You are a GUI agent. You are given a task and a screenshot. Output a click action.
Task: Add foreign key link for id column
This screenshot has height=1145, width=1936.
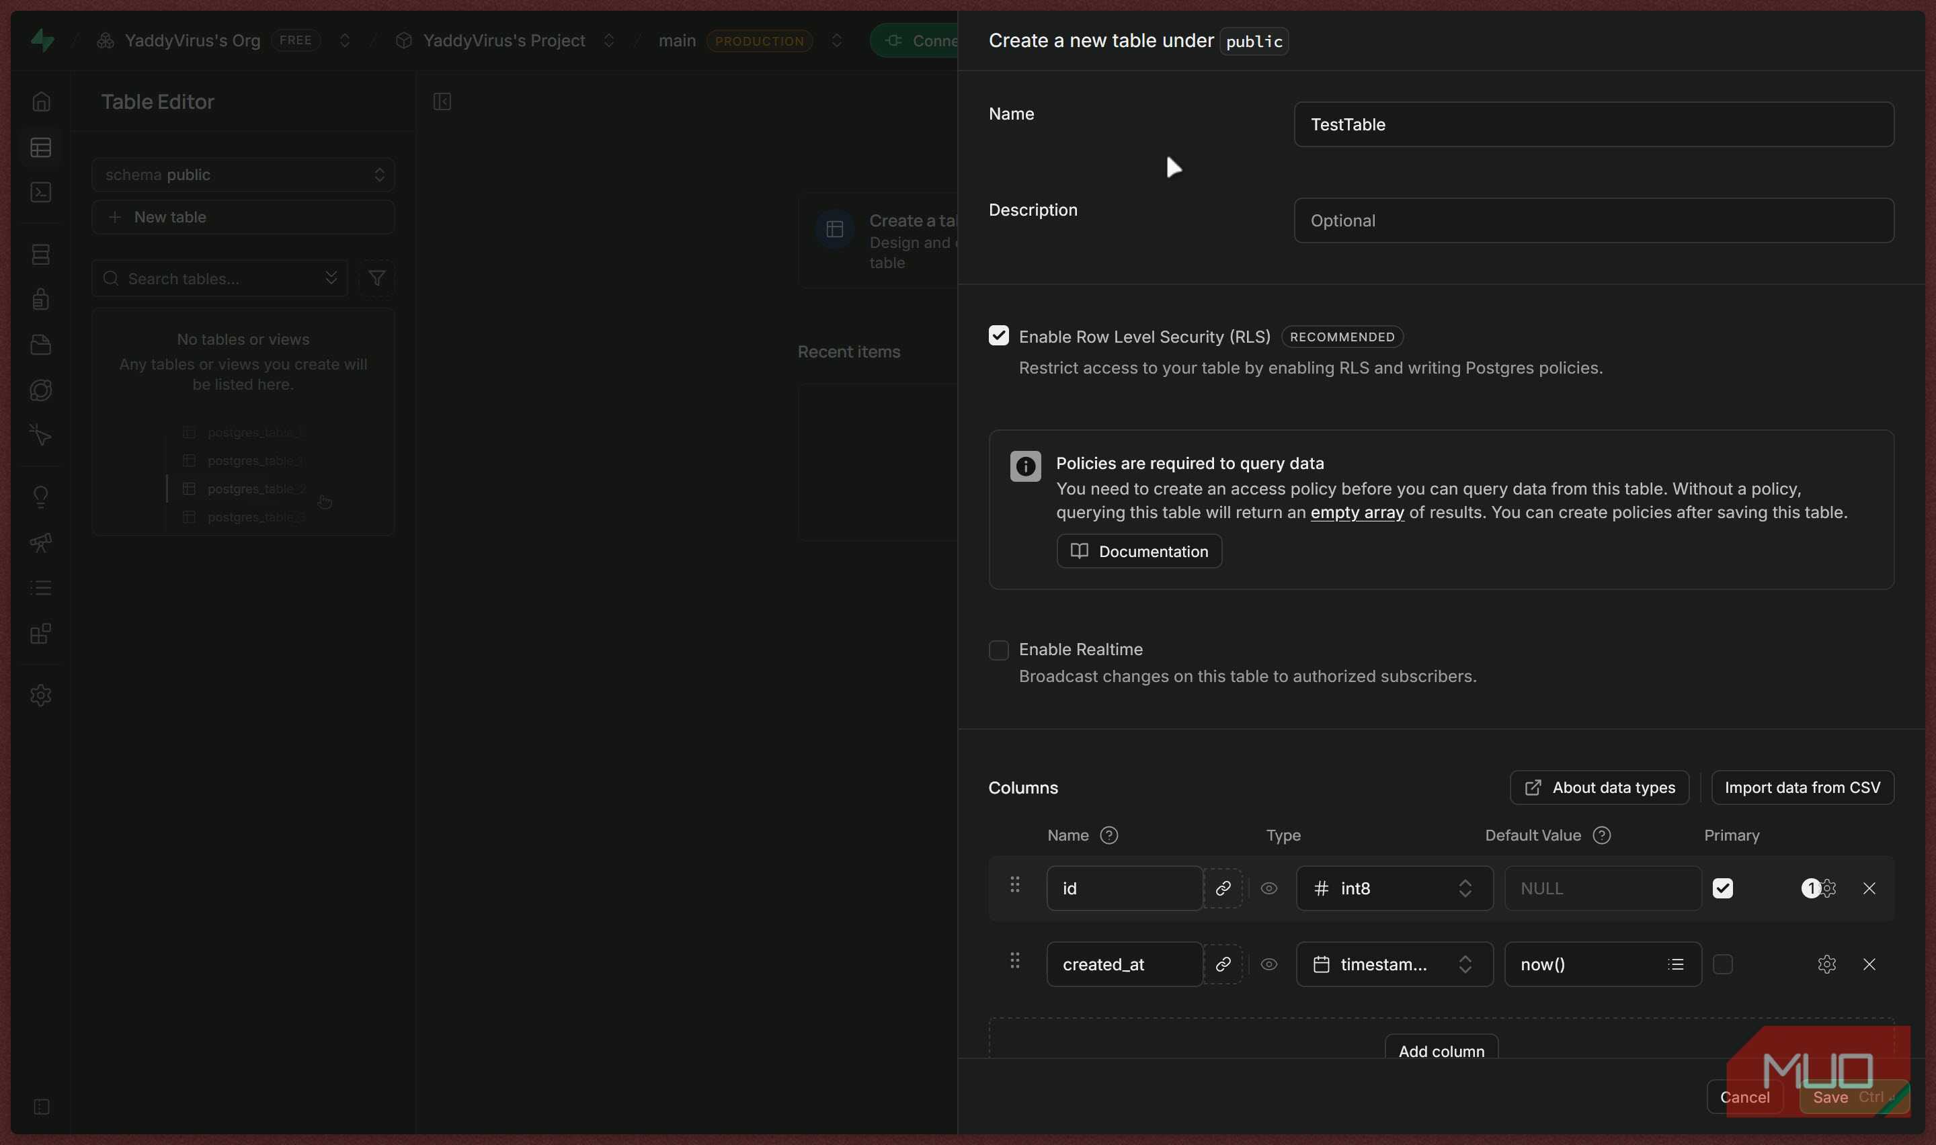point(1223,888)
